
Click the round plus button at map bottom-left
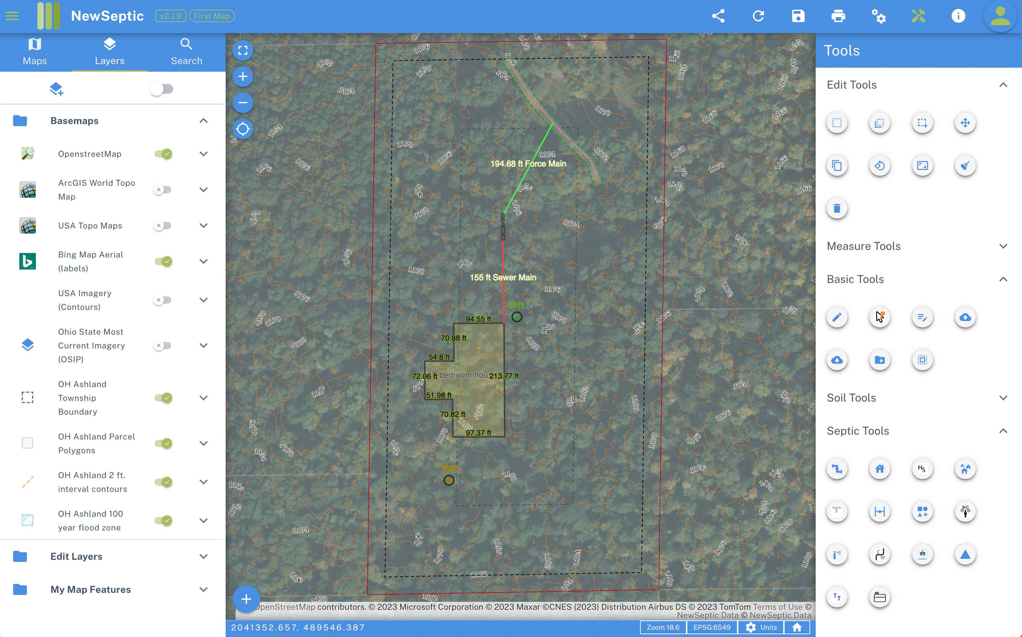[246, 599]
